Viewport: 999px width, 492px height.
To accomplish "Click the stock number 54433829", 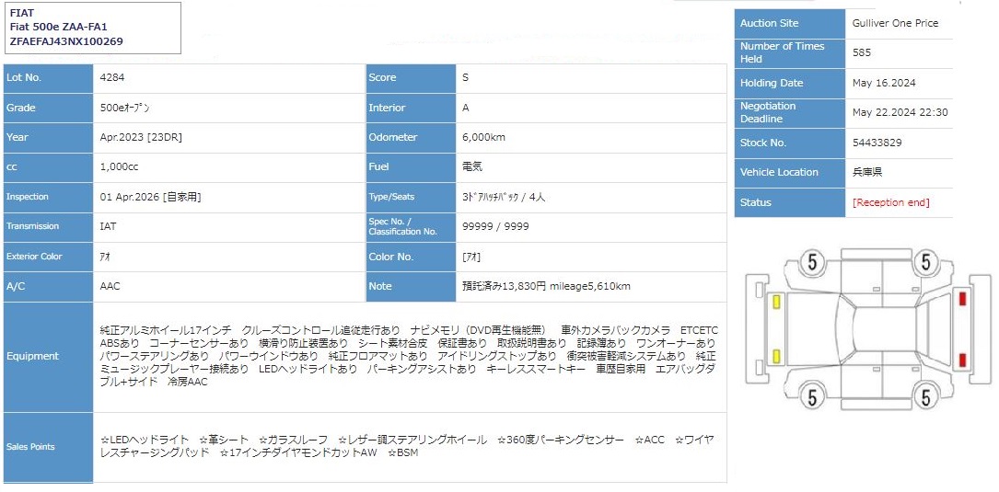I will click(877, 143).
